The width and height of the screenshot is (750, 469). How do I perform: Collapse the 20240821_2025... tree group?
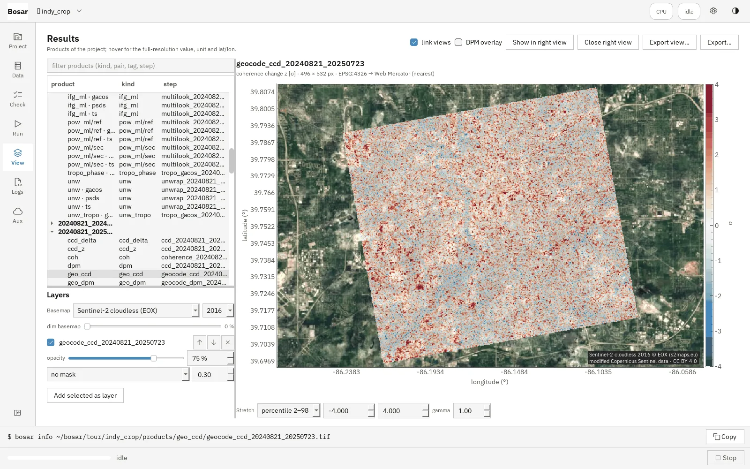(x=52, y=232)
